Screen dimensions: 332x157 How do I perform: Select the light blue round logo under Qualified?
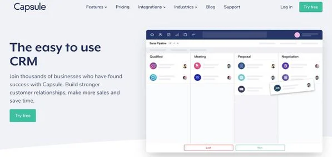pyautogui.click(x=153, y=78)
